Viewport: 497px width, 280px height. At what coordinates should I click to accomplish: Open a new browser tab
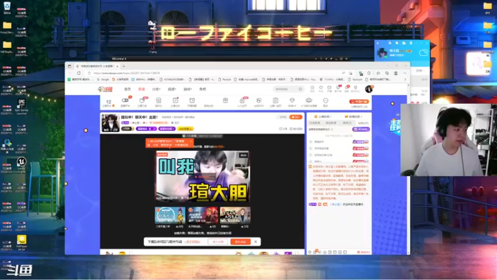pyautogui.click(x=124, y=66)
